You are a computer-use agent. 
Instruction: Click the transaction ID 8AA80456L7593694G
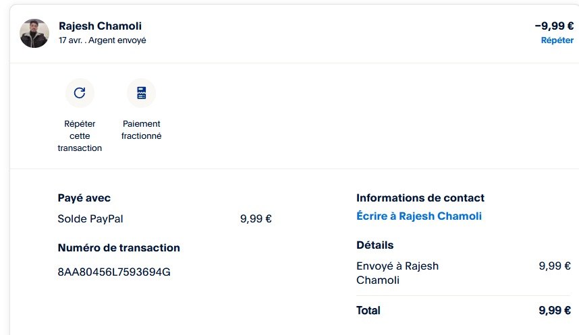pos(114,272)
